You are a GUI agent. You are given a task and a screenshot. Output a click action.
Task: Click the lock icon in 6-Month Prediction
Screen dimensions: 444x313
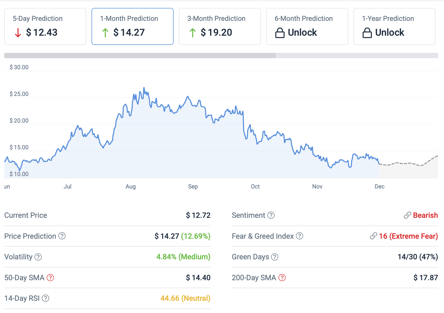click(x=280, y=33)
